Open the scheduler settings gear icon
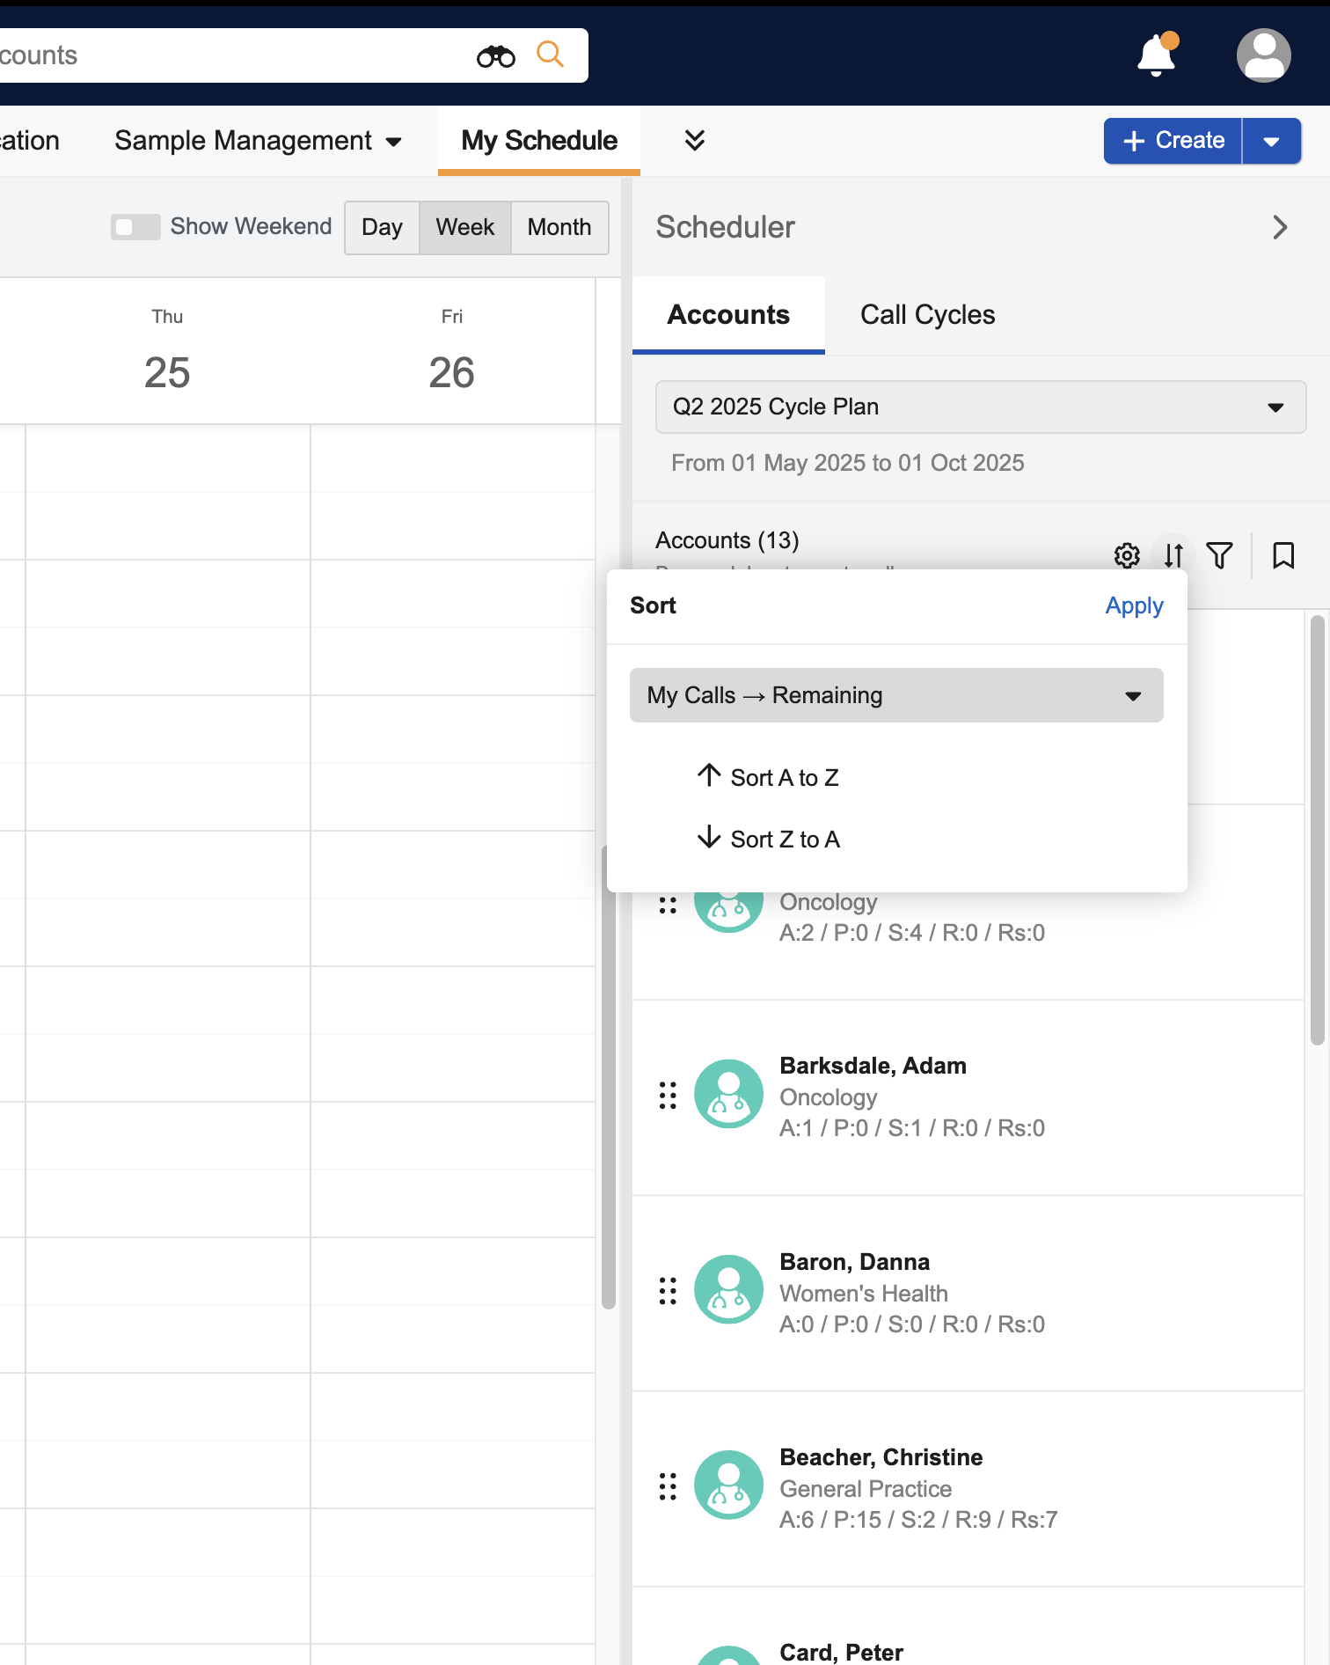1330x1665 pixels. point(1127,555)
